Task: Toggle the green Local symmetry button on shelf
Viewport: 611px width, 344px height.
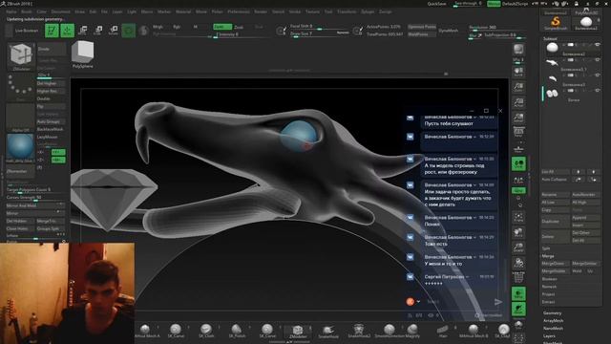Action: pos(518,163)
